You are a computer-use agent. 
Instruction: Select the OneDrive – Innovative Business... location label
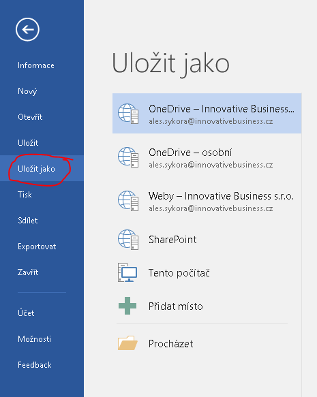(222, 109)
